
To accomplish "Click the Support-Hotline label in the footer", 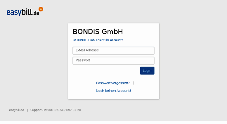I will tap(42, 110).
